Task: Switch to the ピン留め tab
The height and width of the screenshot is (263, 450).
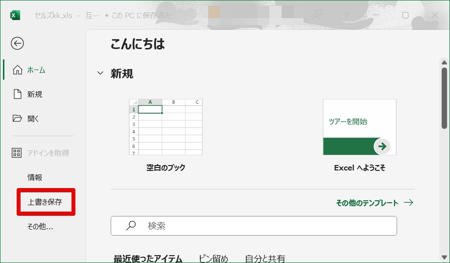Action: click(213, 258)
